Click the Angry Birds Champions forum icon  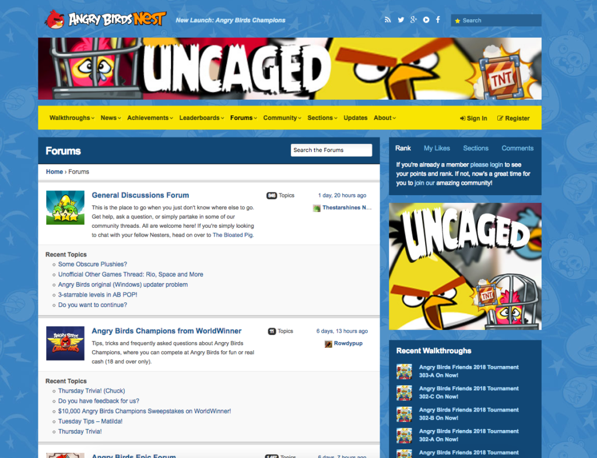[65, 343]
